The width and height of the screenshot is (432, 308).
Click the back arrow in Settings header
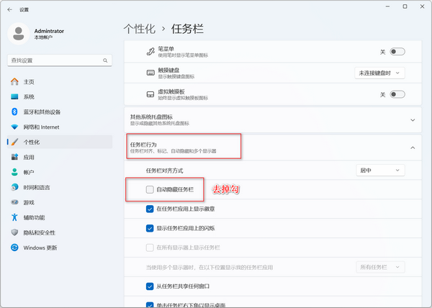pos(10,9)
